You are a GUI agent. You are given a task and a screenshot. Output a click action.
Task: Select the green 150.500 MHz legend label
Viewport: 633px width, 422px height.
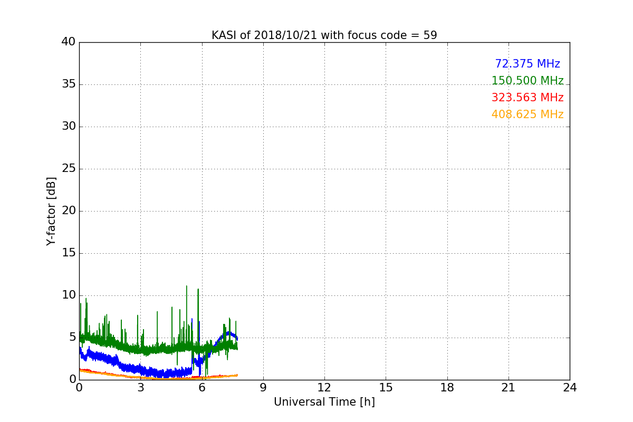click(527, 81)
